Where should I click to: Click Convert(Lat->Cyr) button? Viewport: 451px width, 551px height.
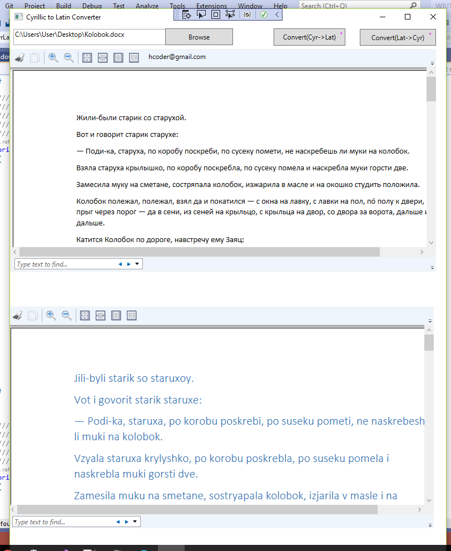coord(398,37)
